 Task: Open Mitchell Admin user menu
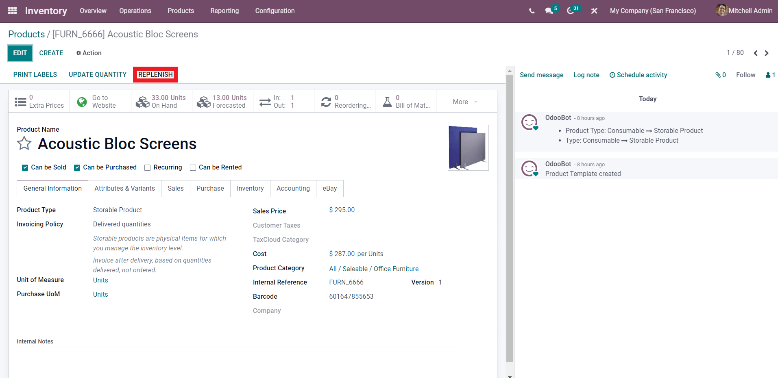(744, 11)
